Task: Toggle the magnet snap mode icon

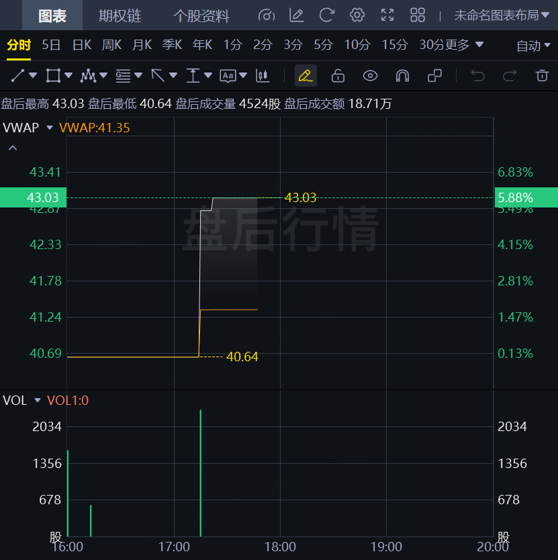Action: coord(402,76)
